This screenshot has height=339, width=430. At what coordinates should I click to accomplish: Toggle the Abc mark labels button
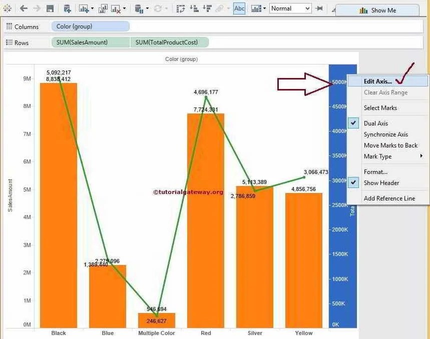pyautogui.click(x=239, y=8)
